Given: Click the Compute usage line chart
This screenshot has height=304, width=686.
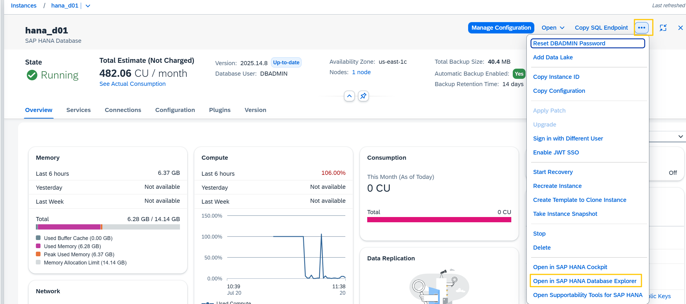Looking at the screenshot, I should [286, 247].
